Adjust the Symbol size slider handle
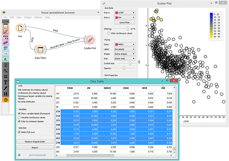This screenshot has width=229, height=161. click(x=130, y=63)
